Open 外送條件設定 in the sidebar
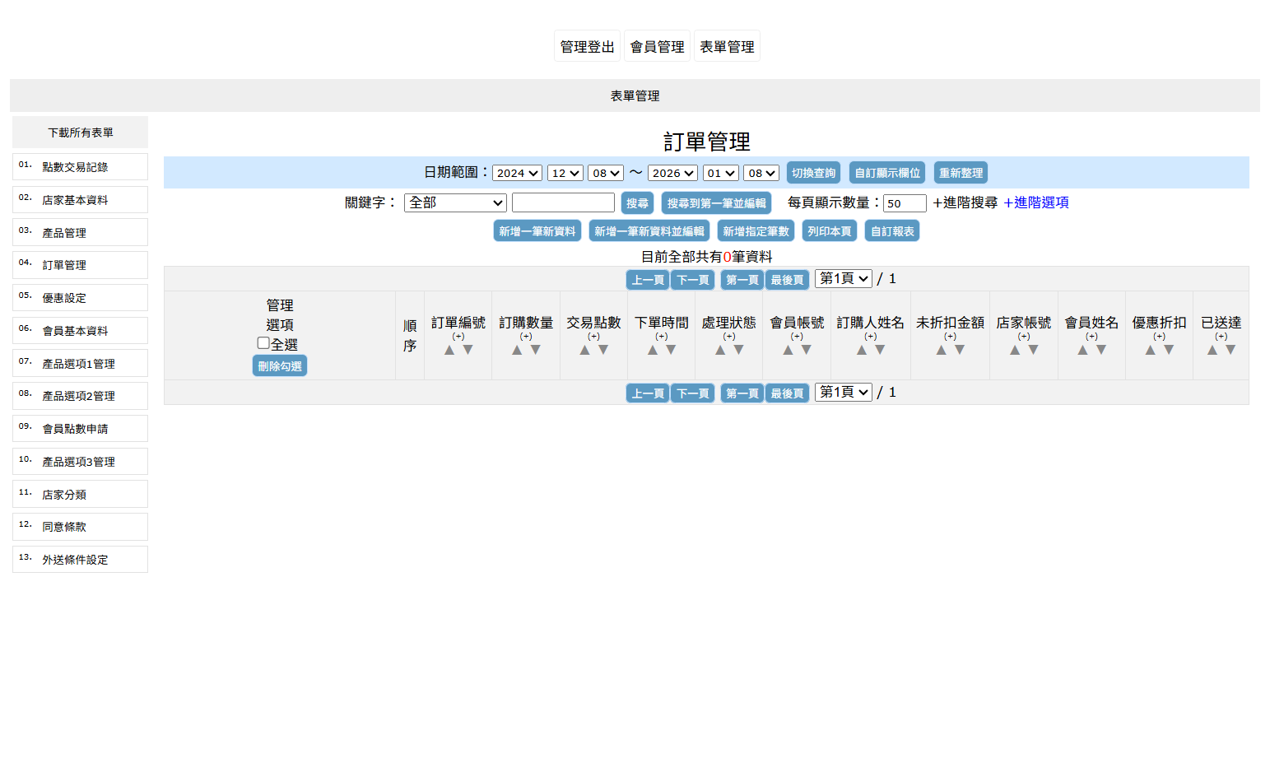The width and height of the screenshot is (1270, 777). coord(80,560)
